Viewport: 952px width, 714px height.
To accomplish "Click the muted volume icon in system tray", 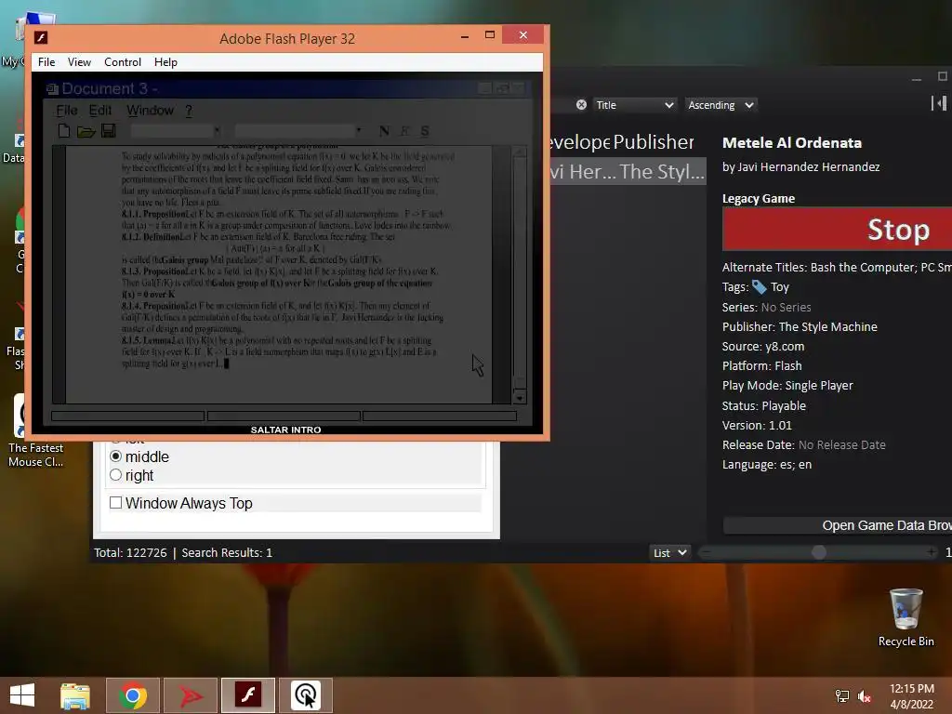I will point(864,696).
